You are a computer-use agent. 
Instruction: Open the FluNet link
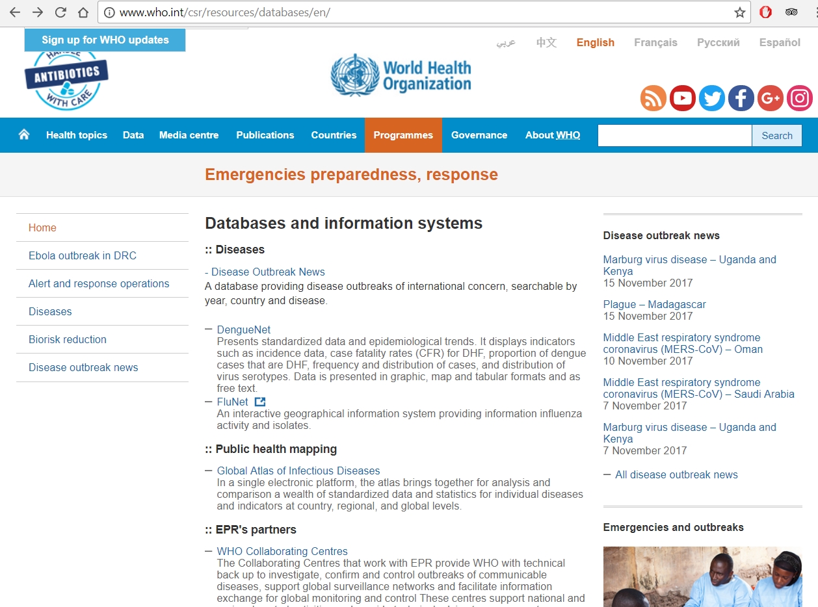[233, 402]
